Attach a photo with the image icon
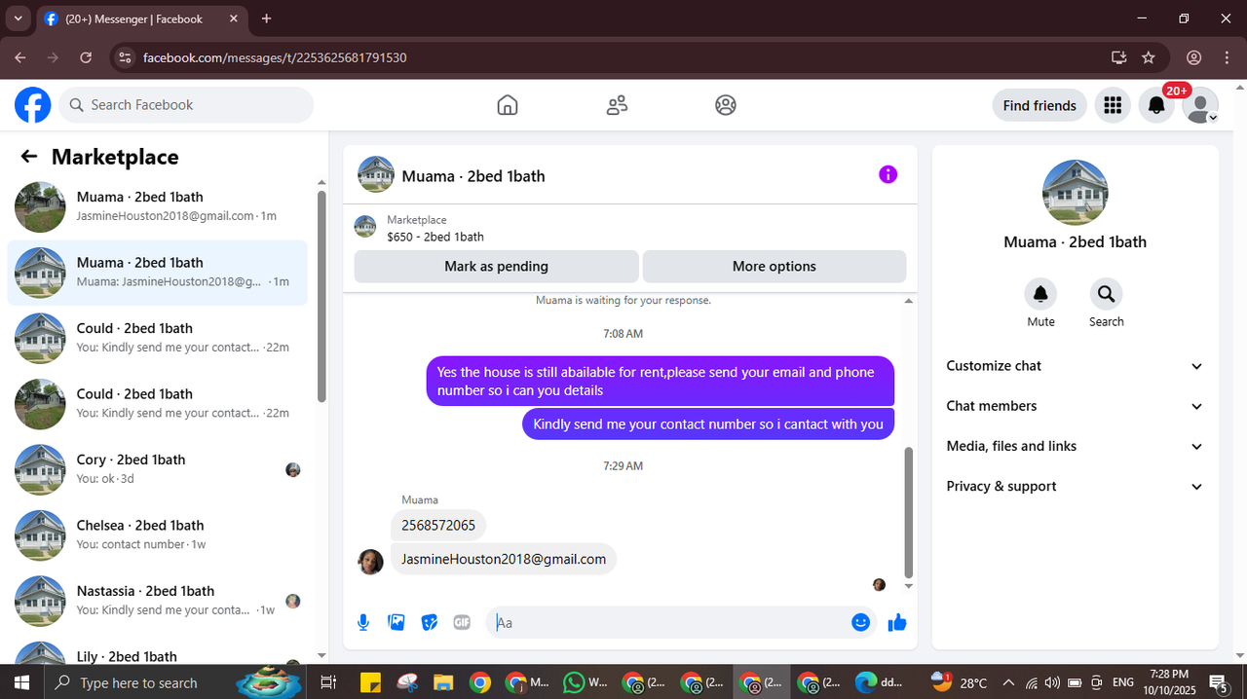1247x699 pixels. click(x=397, y=622)
